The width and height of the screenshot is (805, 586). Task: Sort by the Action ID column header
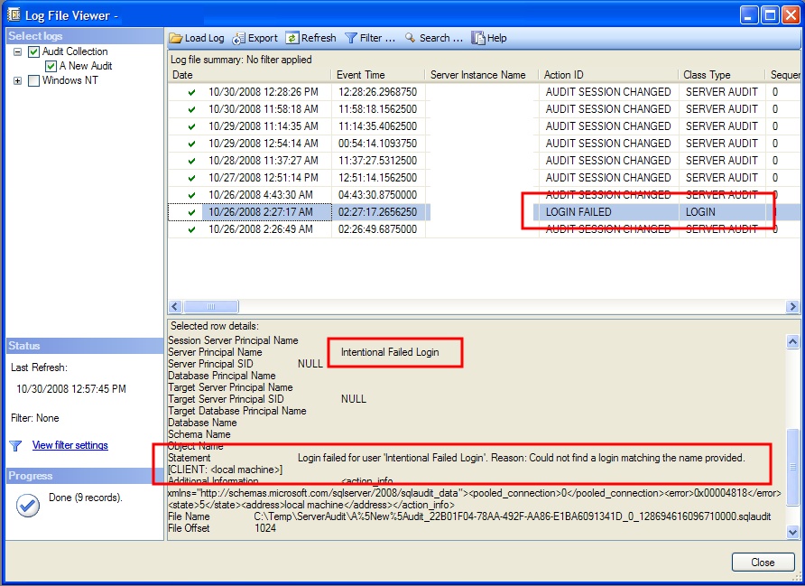click(609, 75)
